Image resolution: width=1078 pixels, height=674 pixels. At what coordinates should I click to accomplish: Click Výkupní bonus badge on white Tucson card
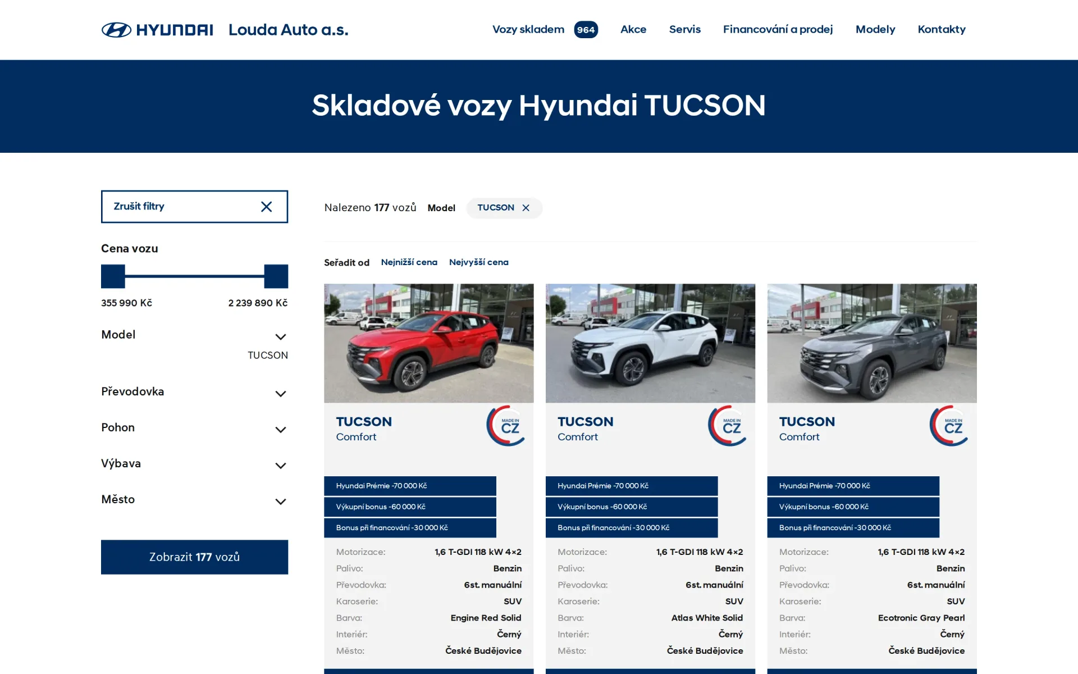click(632, 507)
